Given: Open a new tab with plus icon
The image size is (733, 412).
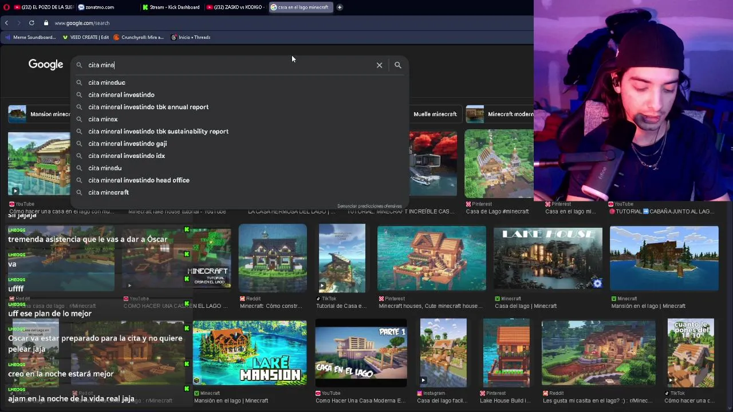Looking at the screenshot, I should pos(340,7).
